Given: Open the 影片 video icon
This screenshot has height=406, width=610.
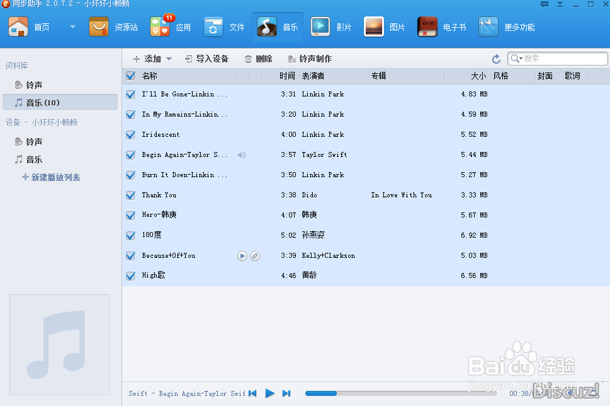Looking at the screenshot, I should [x=320, y=27].
